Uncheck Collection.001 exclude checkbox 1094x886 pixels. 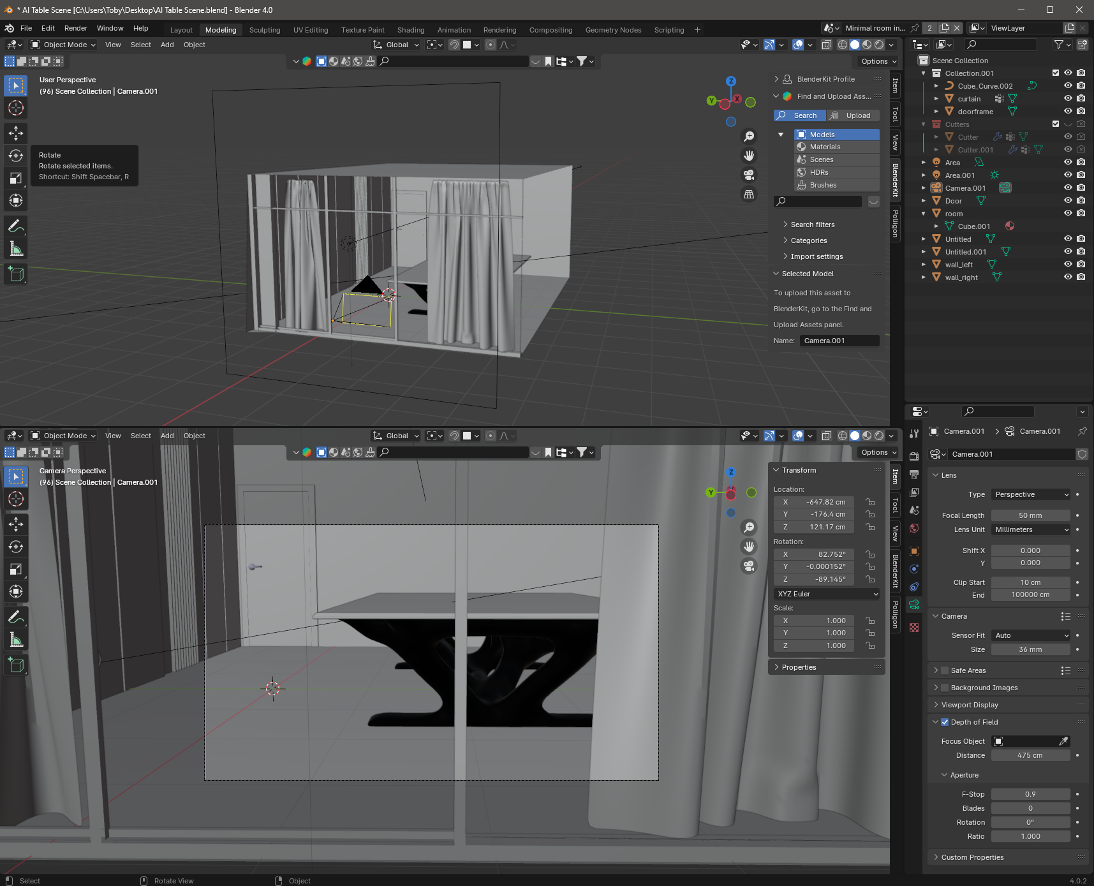tap(1056, 73)
